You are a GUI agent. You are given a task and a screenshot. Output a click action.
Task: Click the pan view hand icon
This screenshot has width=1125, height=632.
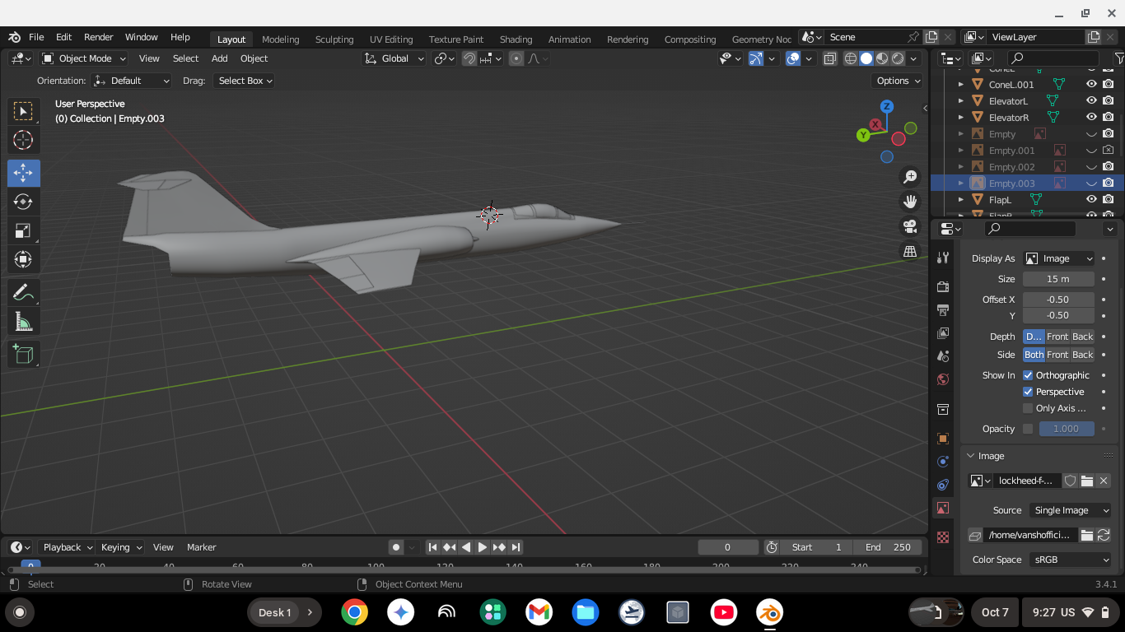pyautogui.click(x=910, y=202)
